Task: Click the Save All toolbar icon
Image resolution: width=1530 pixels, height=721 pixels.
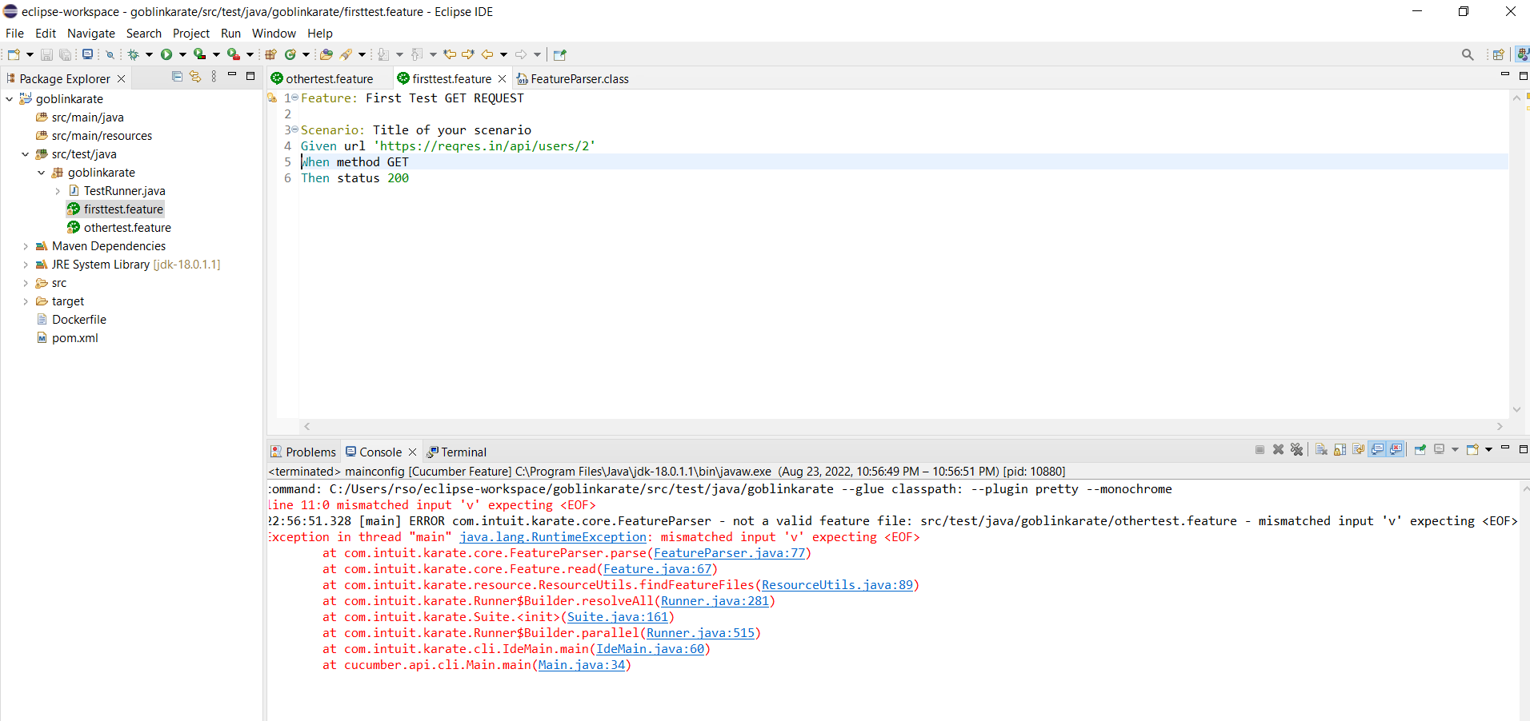Action: tap(66, 54)
